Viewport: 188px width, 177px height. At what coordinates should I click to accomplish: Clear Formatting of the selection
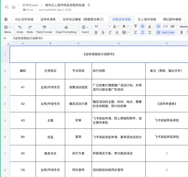66,29
